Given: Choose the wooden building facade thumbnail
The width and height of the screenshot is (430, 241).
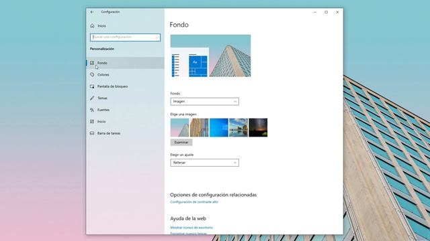Looking at the screenshot, I should pos(200,128).
